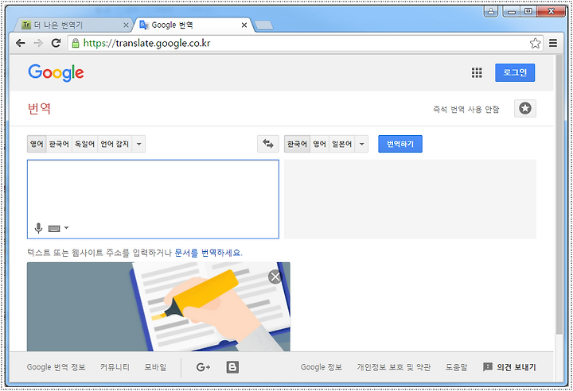
Task: Close the Google 번역 tab
Action: pyautogui.click(x=244, y=25)
